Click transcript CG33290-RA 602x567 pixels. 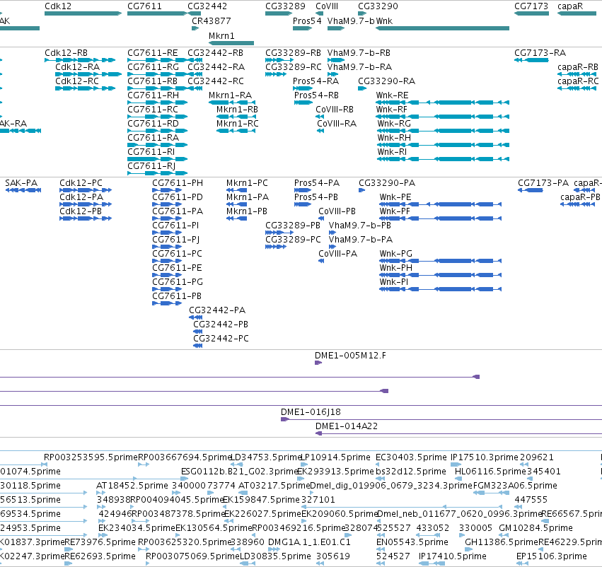pos(387,81)
